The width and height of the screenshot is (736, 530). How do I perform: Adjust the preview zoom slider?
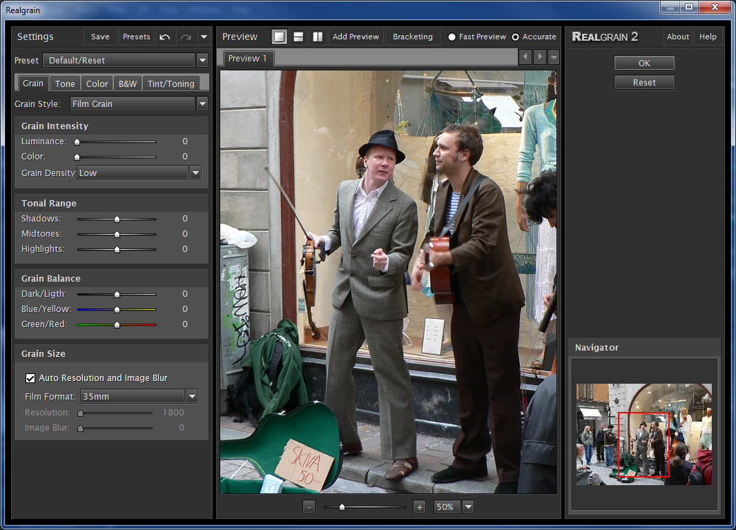(x=342, y=507)
